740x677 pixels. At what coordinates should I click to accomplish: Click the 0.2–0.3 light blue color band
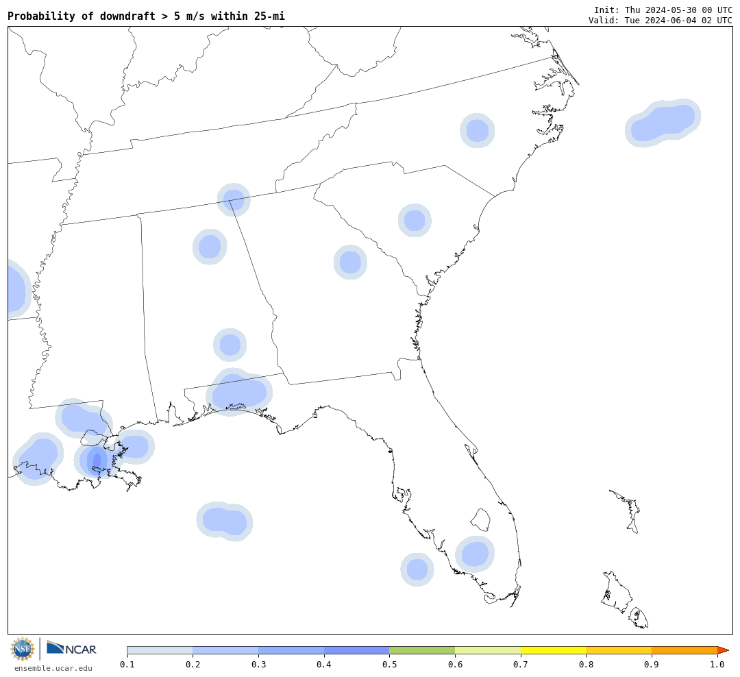coord(225,650)
